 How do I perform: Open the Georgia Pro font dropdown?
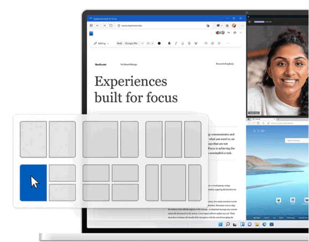tap(134, 43)
